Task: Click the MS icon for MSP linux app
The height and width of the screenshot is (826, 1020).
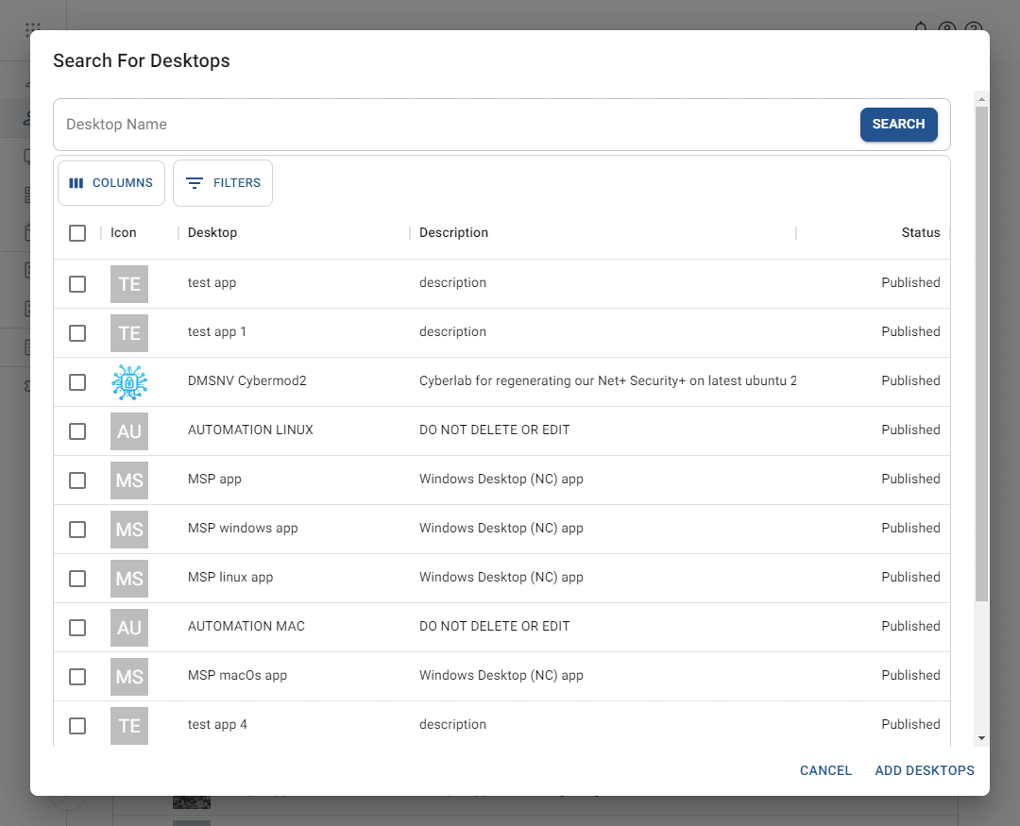Action: coord(129,578)
